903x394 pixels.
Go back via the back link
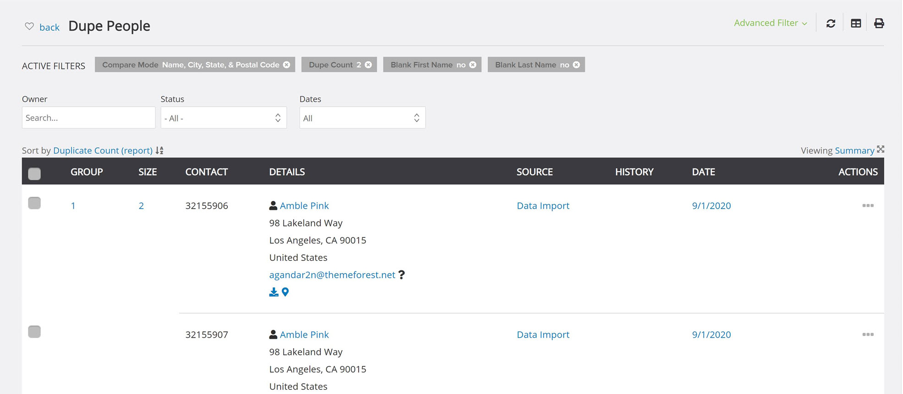point(49,27)
